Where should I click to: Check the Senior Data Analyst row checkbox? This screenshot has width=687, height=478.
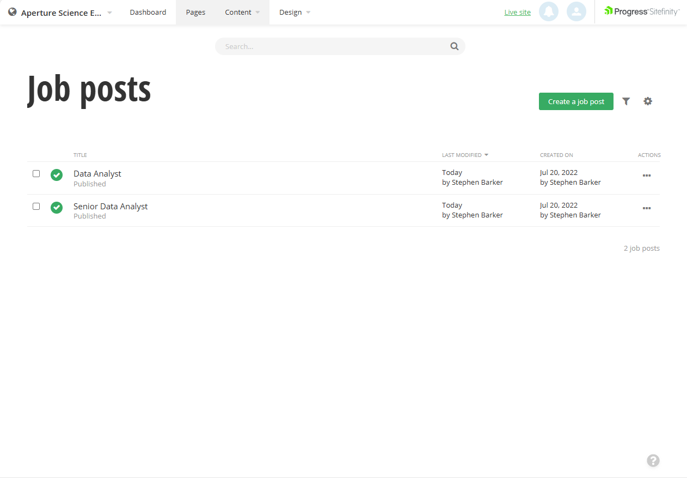click(x=36, y=206)
